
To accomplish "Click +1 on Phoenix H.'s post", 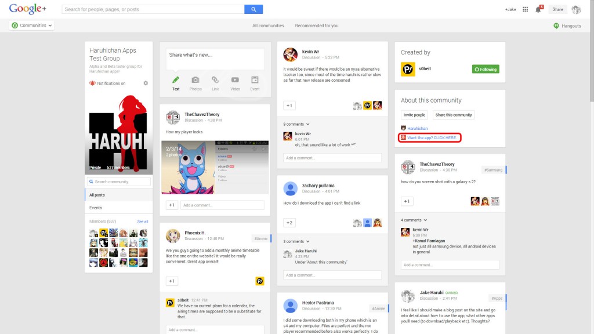I will pyautogui.click(x=172, y=281).
